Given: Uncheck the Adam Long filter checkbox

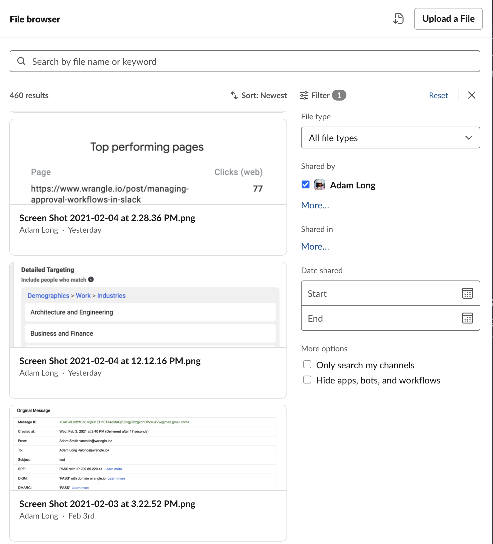Looking at the screenshot, I should [306, 184].
